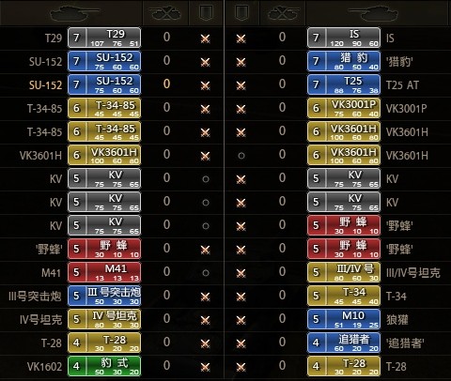Click the left team kills header icon
Screen dimensions: 451x381
[x=166, y=13]
